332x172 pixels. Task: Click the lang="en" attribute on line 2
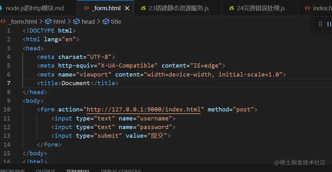(60, 39)
